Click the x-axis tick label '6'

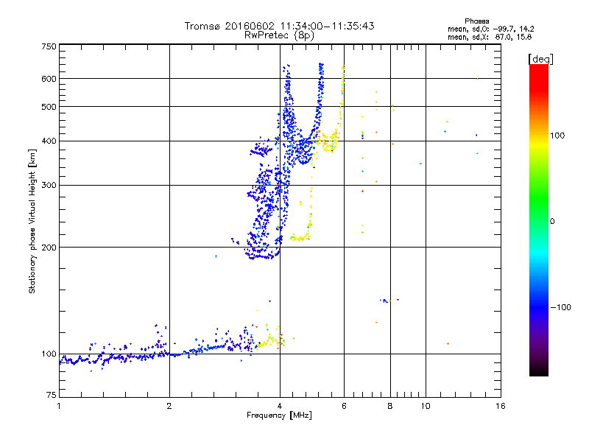pyautogui.click(x=344, y=406)
